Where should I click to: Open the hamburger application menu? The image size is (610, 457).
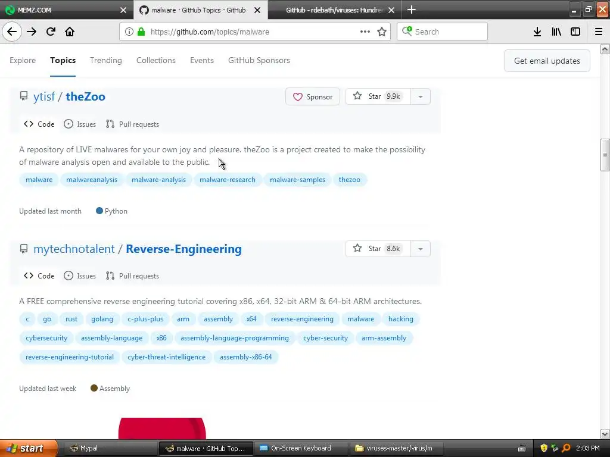coord(599,32)
